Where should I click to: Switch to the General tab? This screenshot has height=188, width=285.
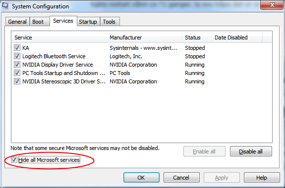pyautogui.click(x=17, y=22)
